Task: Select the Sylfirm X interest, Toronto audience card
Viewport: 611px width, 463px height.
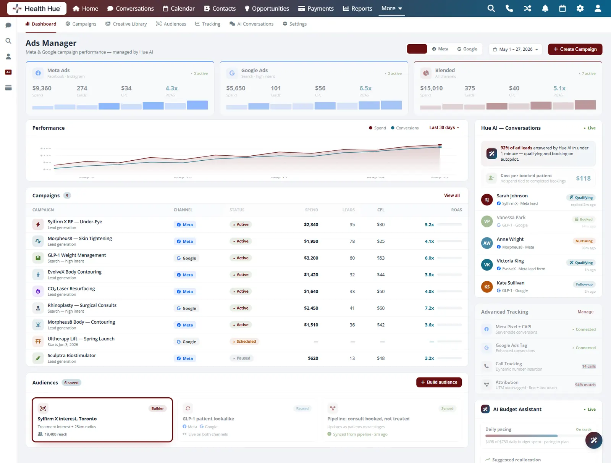Action: click(102, 420)
